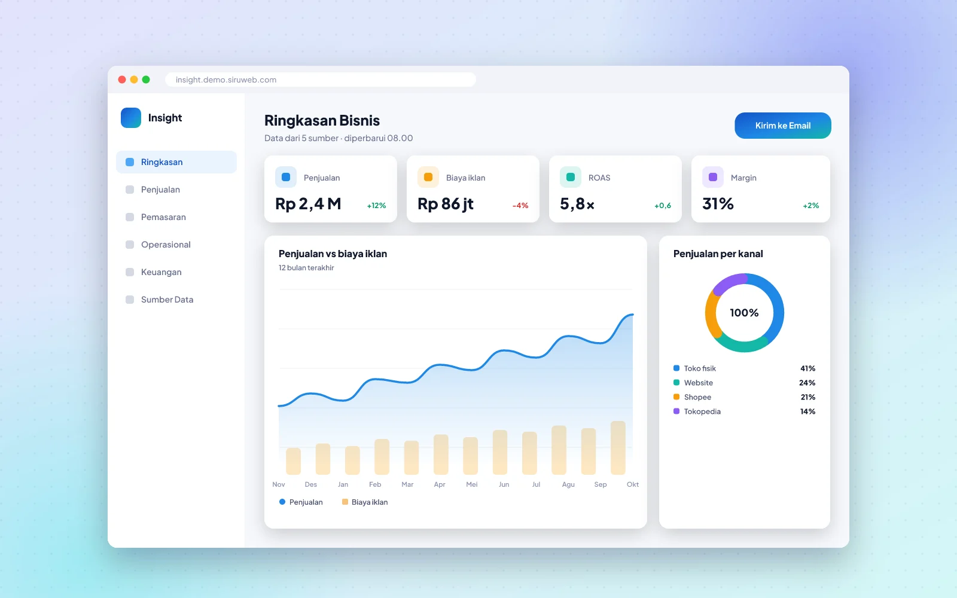Click the +0,6 ROAS change indicator
The image size is (957, 598).
[663, 206]
